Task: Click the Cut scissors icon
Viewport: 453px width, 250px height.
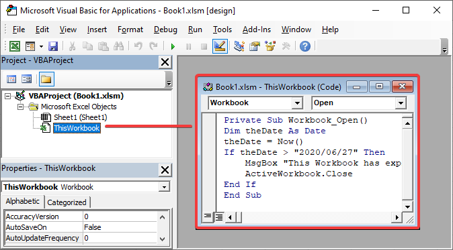Action: (72, 46)
